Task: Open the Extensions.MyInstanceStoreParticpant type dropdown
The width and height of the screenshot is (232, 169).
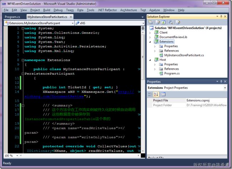Action: tap(72, 23)
